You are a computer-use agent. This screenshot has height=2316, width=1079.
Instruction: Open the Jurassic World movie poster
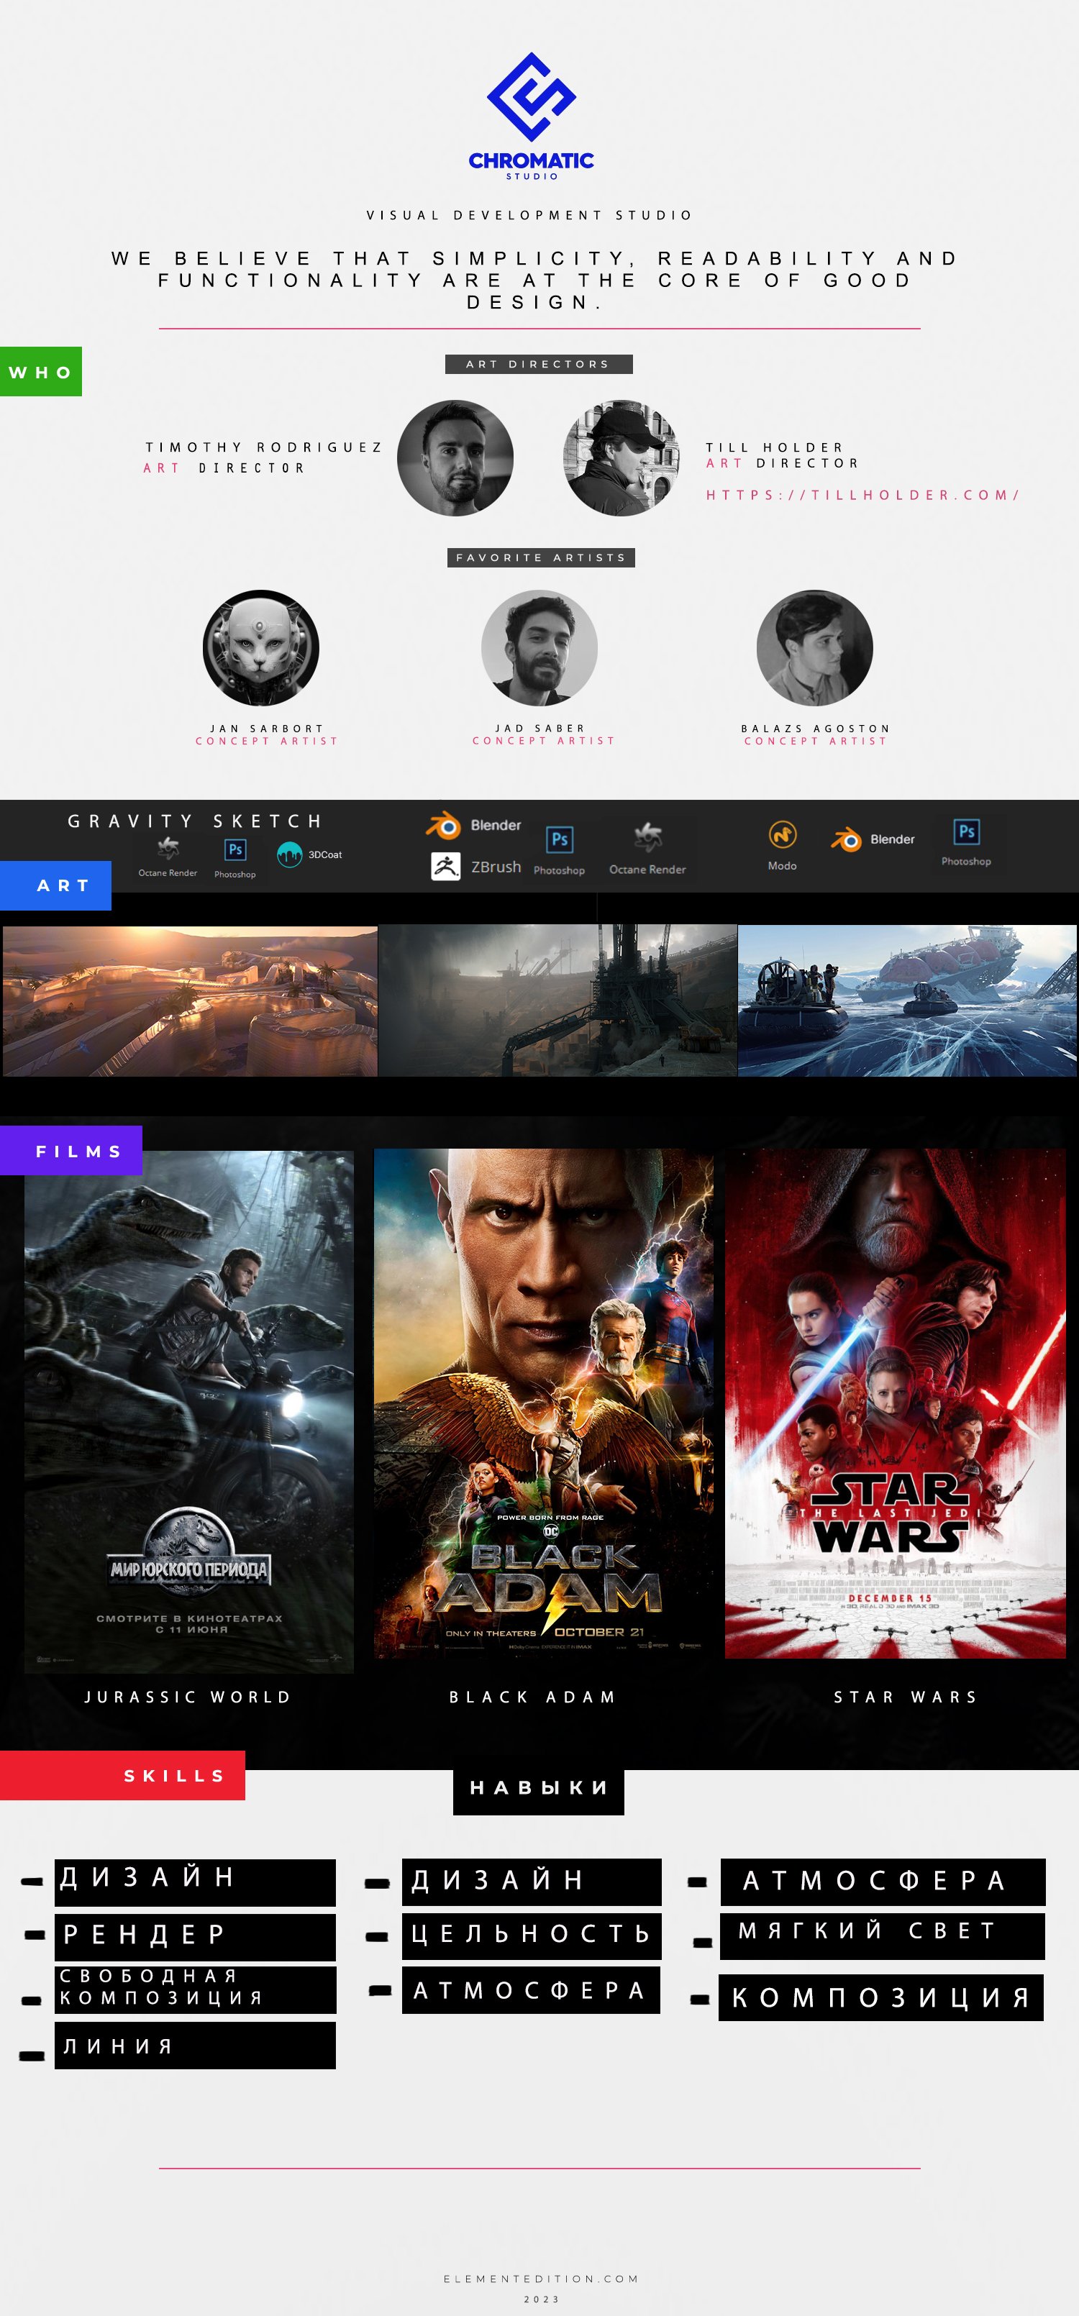coord(188,1411)
